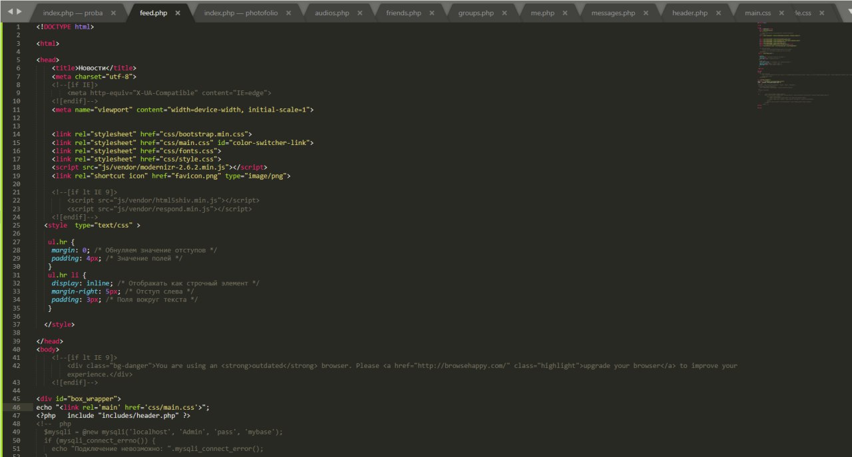Click the DOCTYPE html declaration
The image size is (852, 457).
(x=65, y=27)
